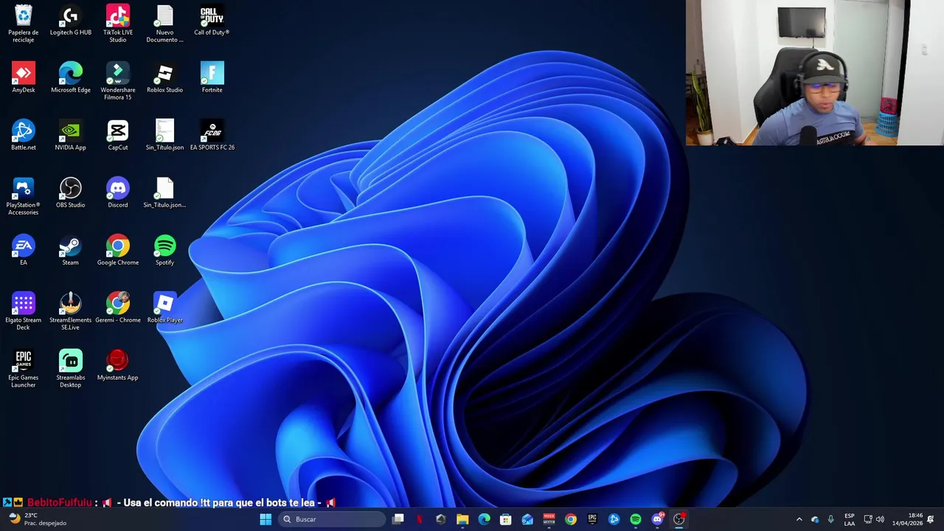Screen dimensions: 944x531
Task: Select the Myinstants App shortcut
Action: tap(118, 366)
